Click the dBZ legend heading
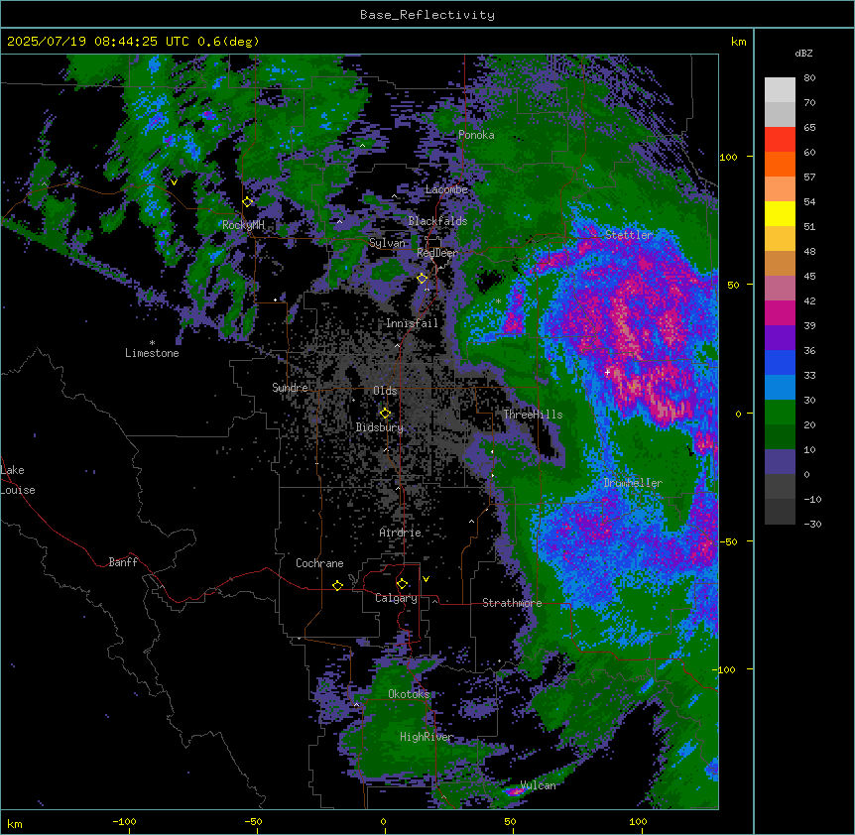This screenshot has width=855, height=835. tap(803, 54)
